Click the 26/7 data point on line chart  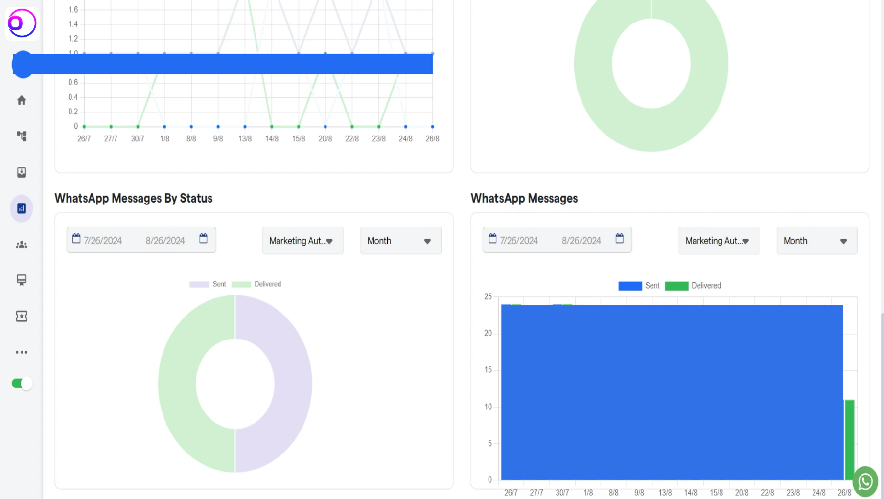[84, 127]
